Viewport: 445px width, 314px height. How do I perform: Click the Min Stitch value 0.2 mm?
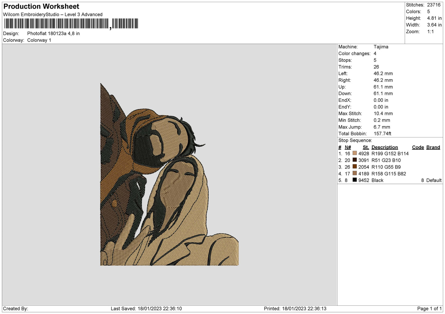tap(382, 120)
